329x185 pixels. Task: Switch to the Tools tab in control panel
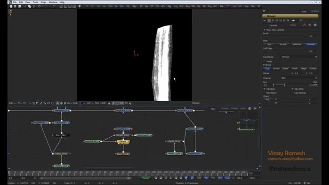pyautogui.click(x=304, y=11)
